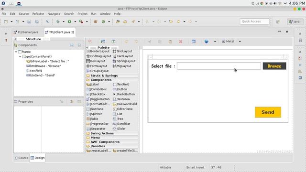
Task: Click the clock in the system tray
Action: (296, 3)
